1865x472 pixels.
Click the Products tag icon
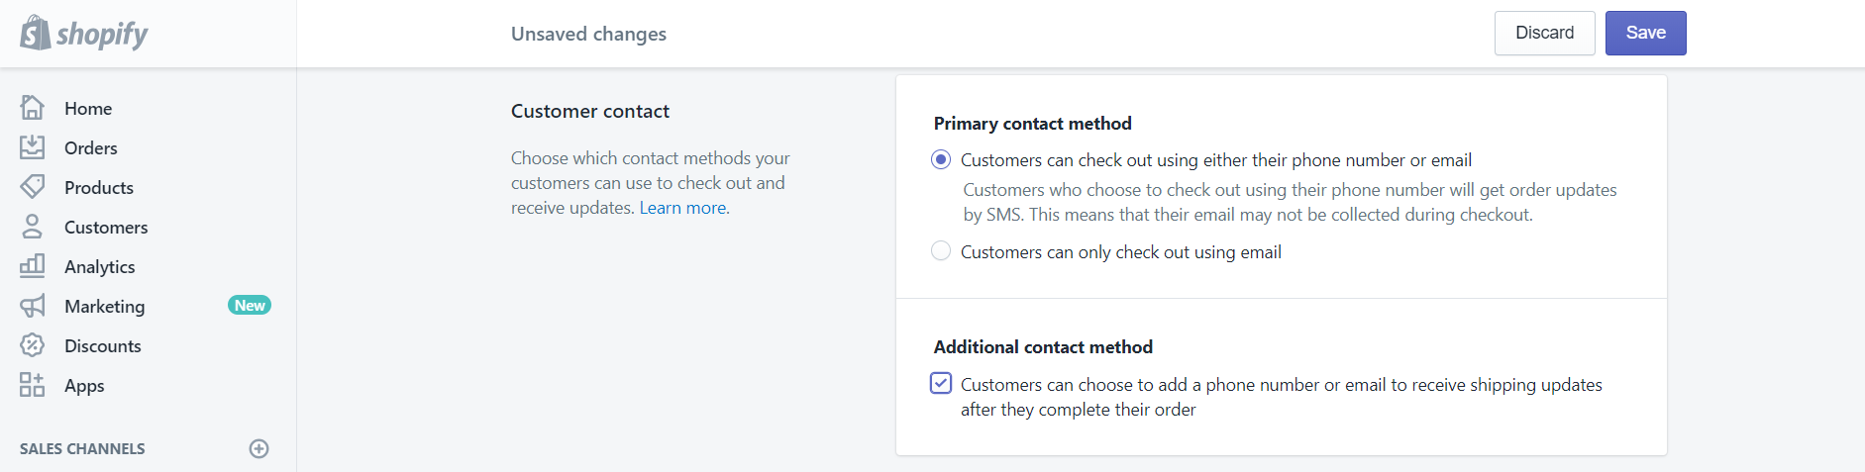pos(33,186)
